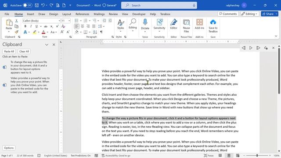Apply strikethrough formatting
This screenshot has width=281, height=158.
click(46, 26)
